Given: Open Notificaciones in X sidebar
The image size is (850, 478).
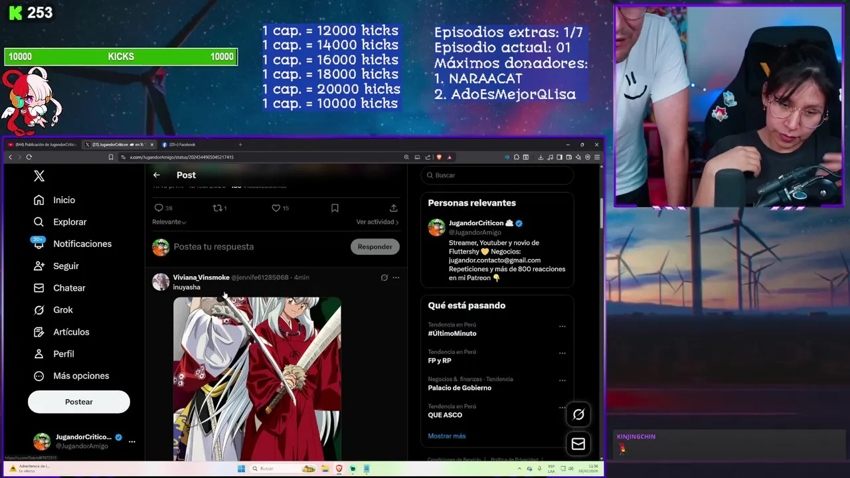Looking at the screenshot, I should tap(72, 244).
